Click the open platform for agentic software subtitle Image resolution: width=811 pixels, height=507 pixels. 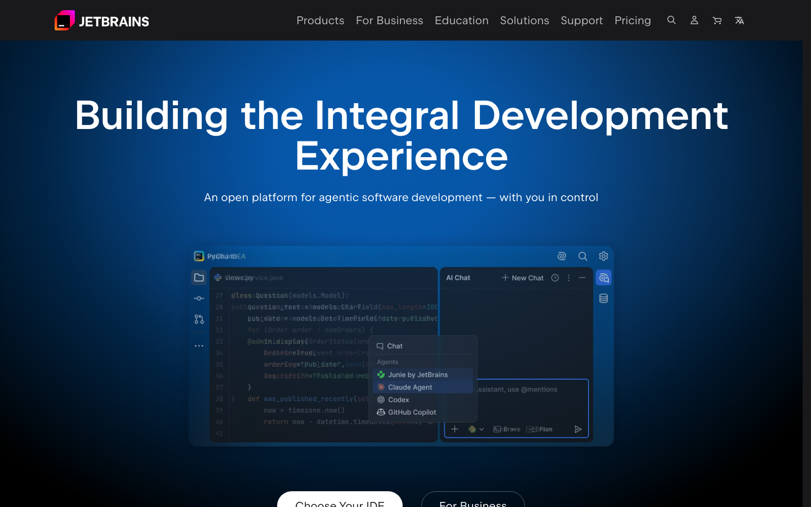[x=401, y=197]
